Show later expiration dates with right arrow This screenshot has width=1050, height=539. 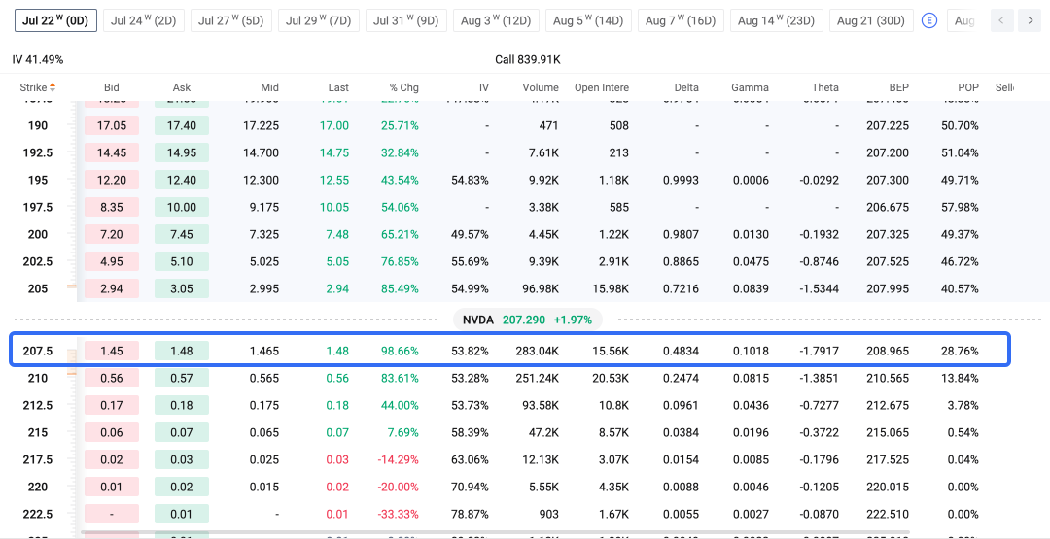[x=1030, y=20]
